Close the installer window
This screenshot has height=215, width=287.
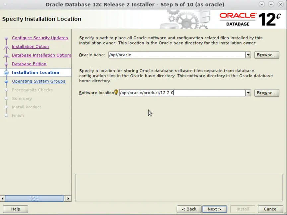pyautogui.click(x=280, y=4)
